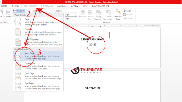Click the DAFTAR ISI heading text
The image size is (182, 102).
92,88
